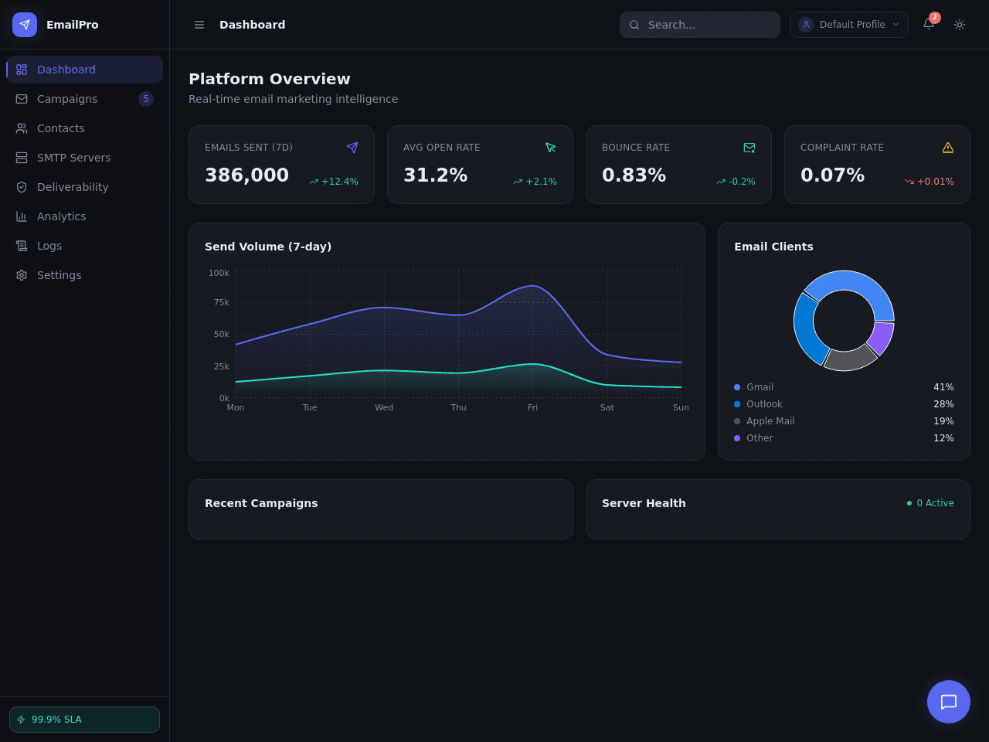Image resolution: width=989 pixels, height=742 pixels.
Task: Click the purple Other donut chart segment
Action: [882, 337]
